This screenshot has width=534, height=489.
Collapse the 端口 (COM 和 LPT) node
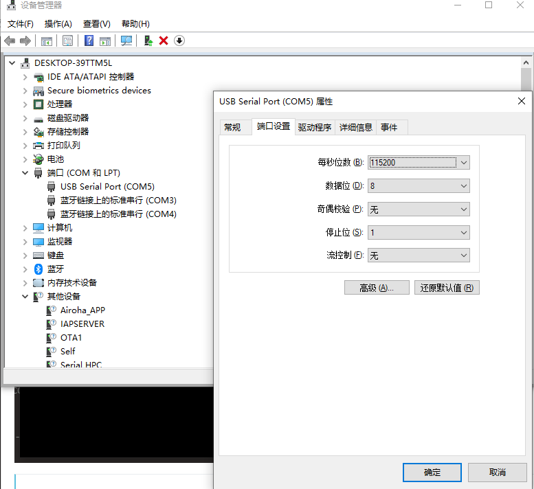point(25,173)
